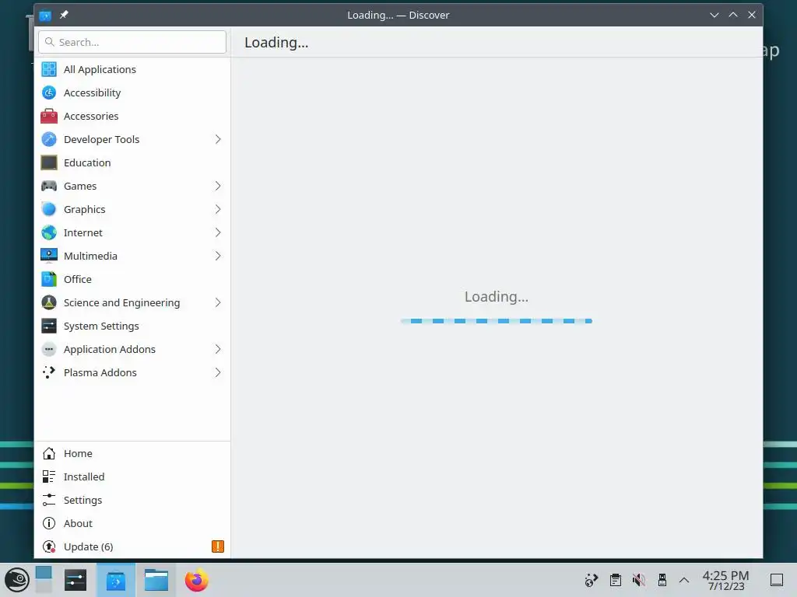This screenshot has width=797, height=597.
Task: Click the System Settings icon in the sidebar
Action: [x=49, y=326]
